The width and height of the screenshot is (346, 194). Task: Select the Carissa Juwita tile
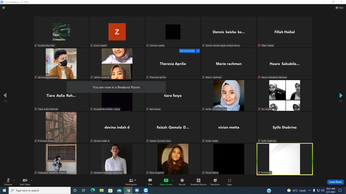(173, 32)
